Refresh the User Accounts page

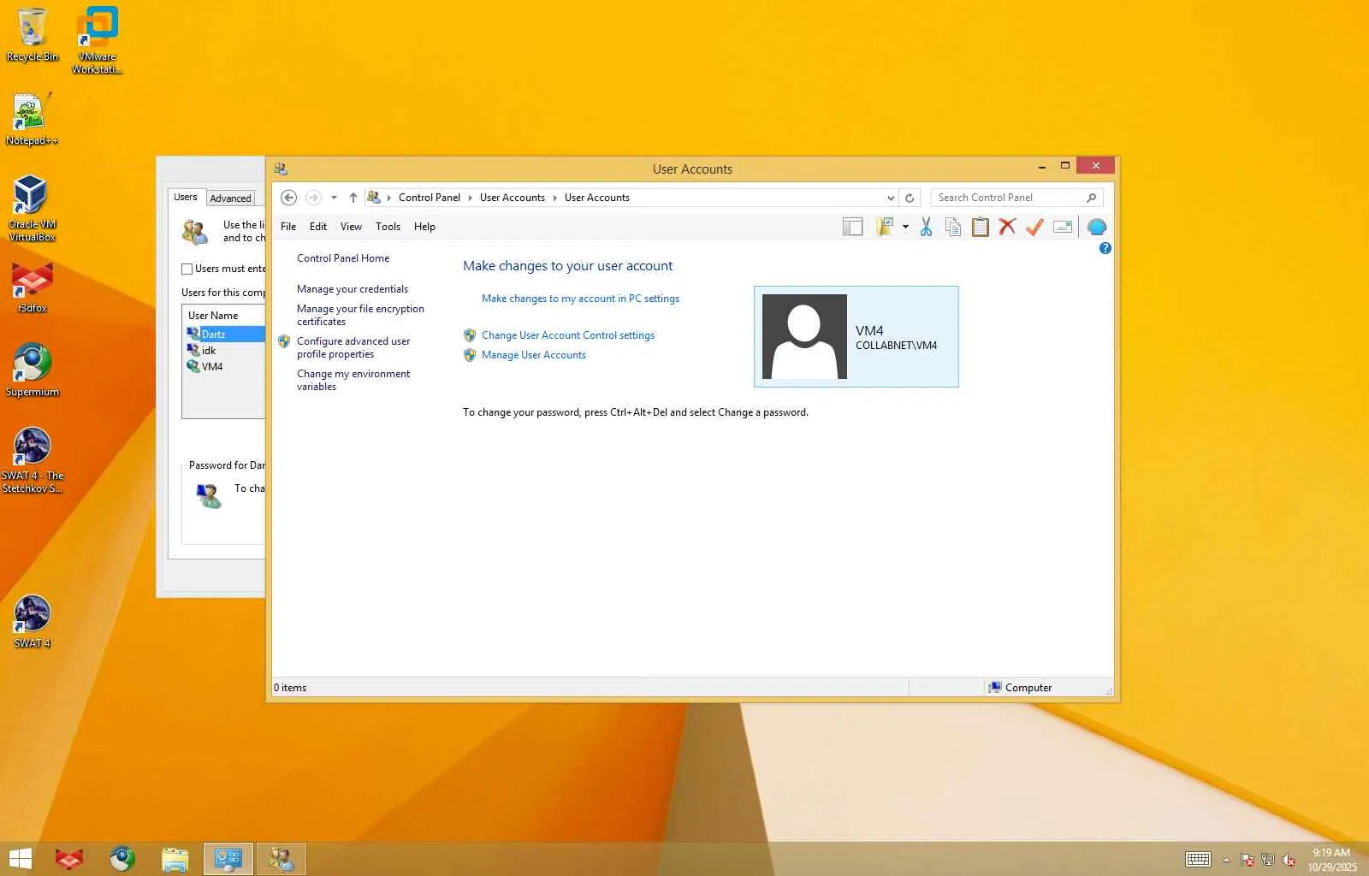coord(910,198)
